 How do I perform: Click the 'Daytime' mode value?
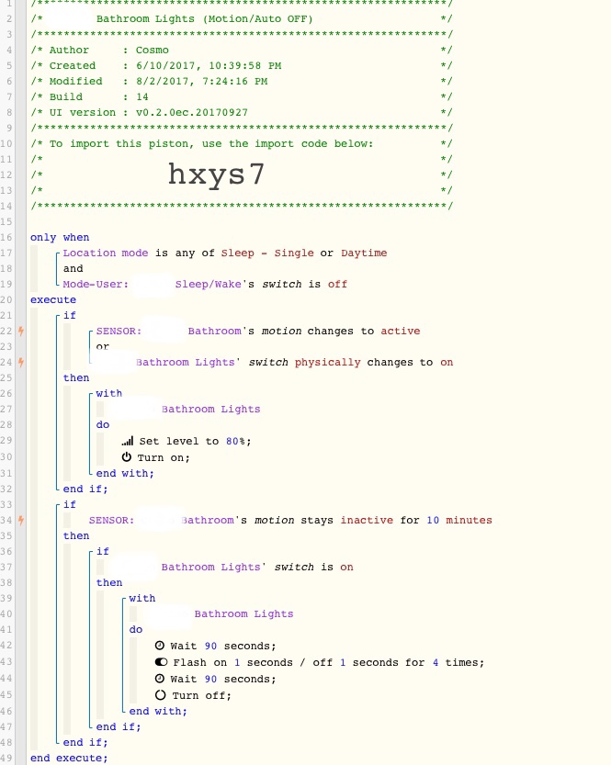[x=364, y=253]
